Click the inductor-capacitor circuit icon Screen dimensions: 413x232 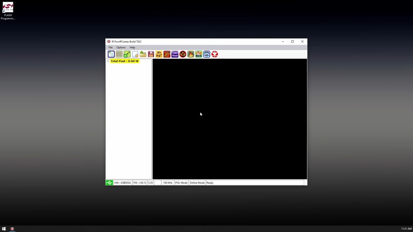click(x=206, y=54)
